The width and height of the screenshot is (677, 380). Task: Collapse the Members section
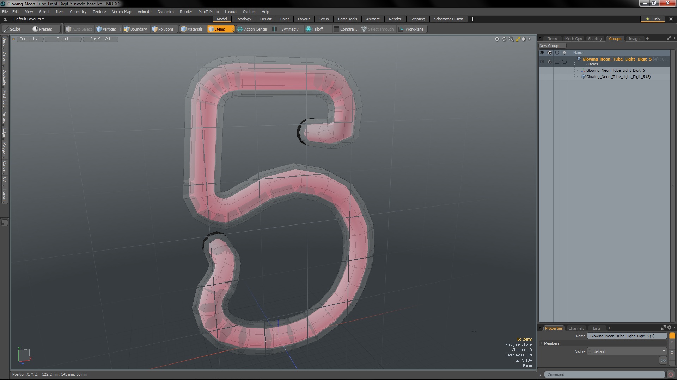[x=542, y=343]
